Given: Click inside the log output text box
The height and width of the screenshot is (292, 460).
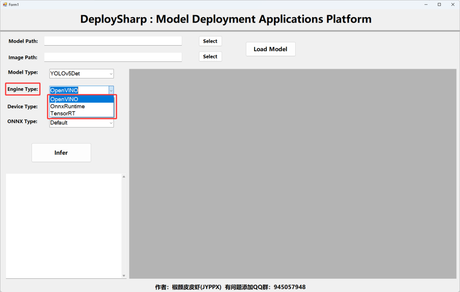Looking at the screenshot, I should [x=63, y=226].
